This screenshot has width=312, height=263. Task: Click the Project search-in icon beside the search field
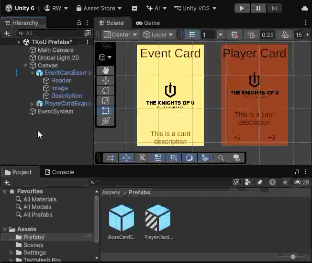click(x=236, y=182)
